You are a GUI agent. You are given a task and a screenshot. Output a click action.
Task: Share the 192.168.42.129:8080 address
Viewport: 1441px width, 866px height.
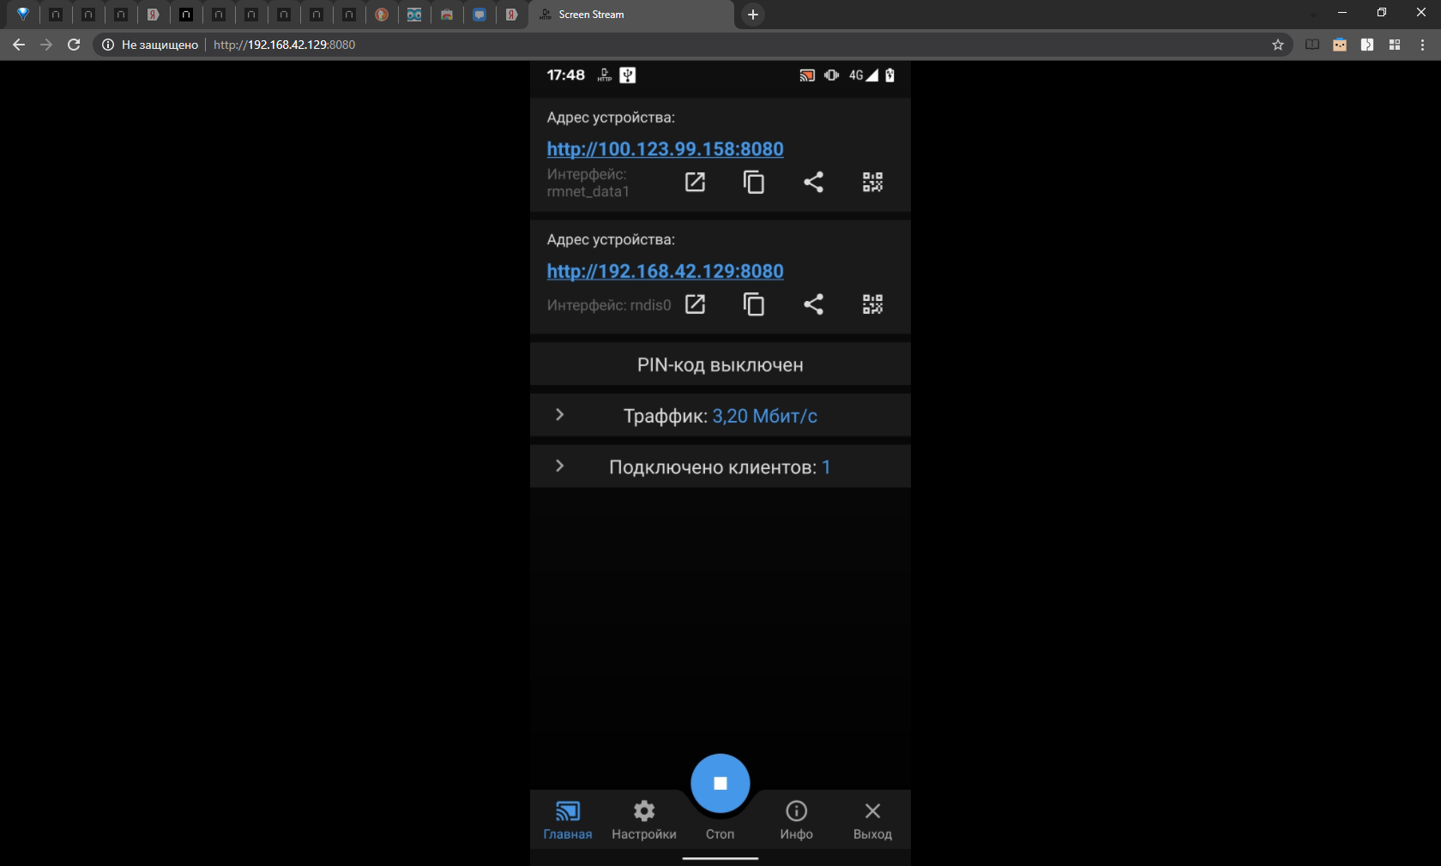point(813,304)
